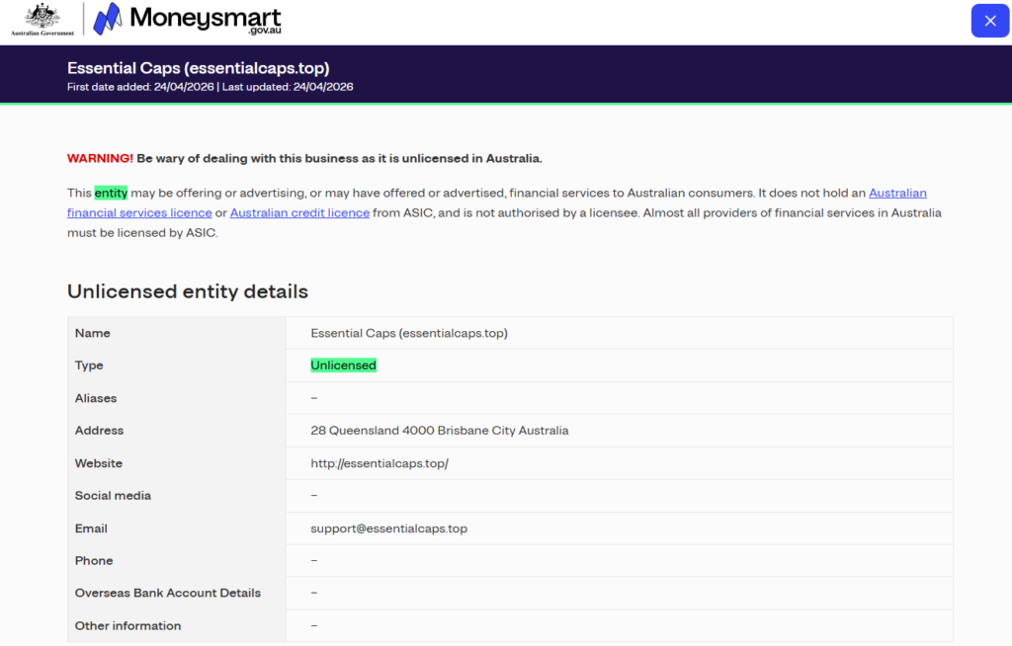Click the 'Aliases' row label
This screenshot has height=646, width=1012.
coord(96,398)
